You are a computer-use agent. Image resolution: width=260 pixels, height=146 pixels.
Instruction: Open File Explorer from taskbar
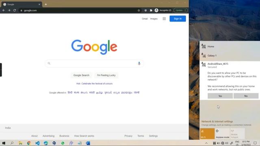[20, 143]
